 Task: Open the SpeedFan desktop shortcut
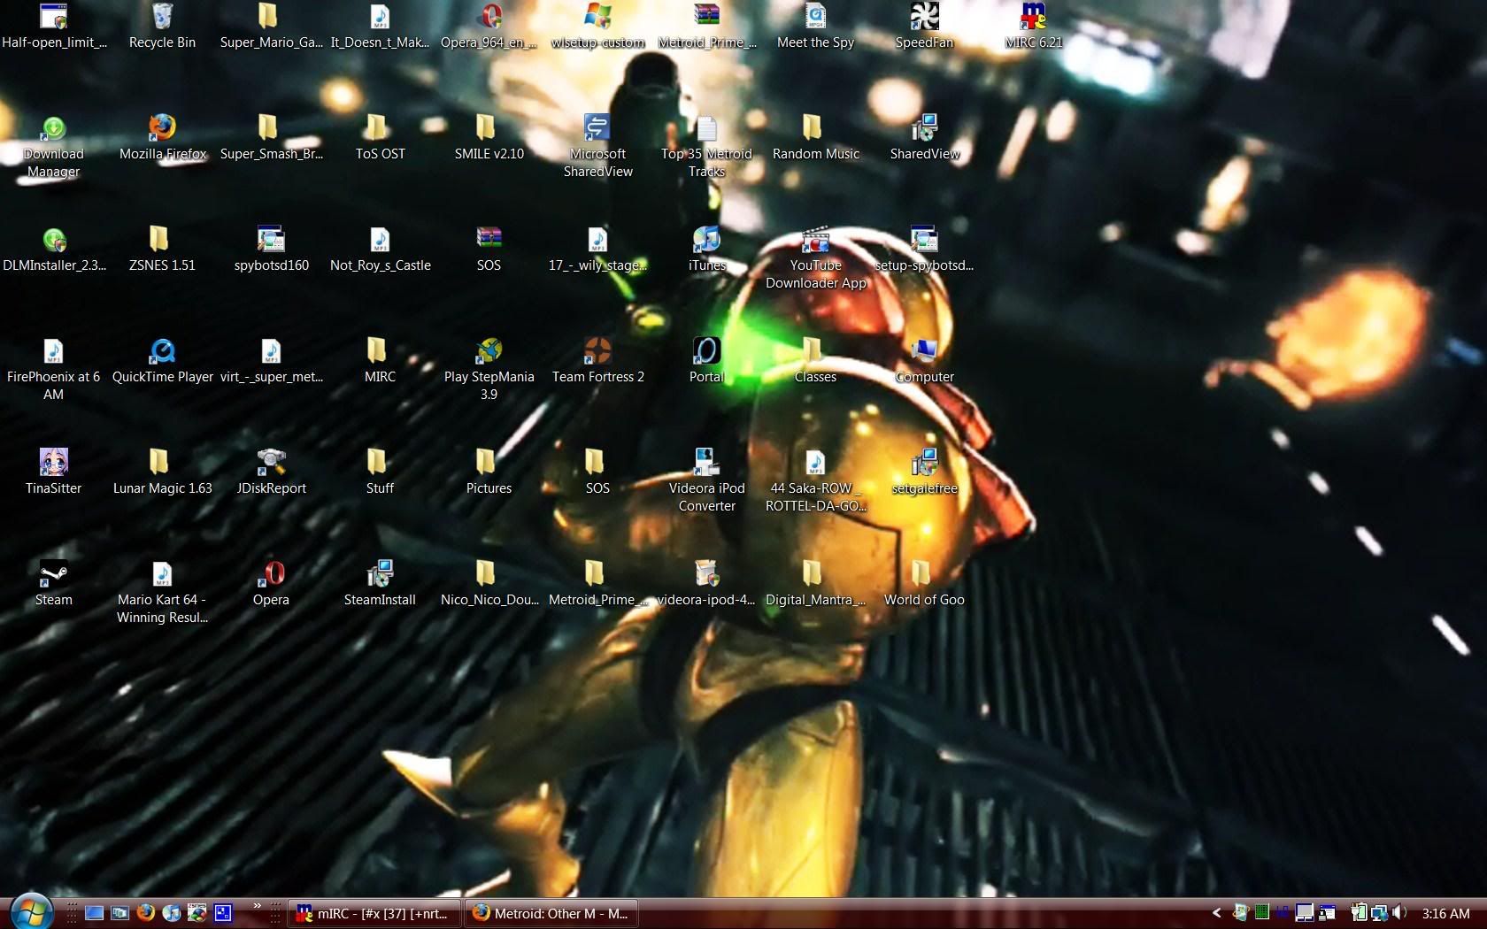tap(924, 17)
